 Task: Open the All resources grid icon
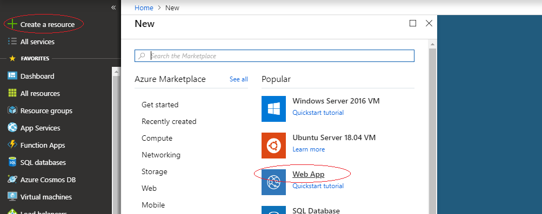point(12,93)
